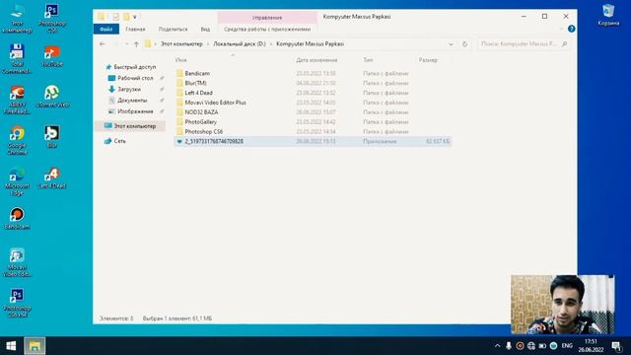Open Средства работы с приложениями tab

[267, 29]
